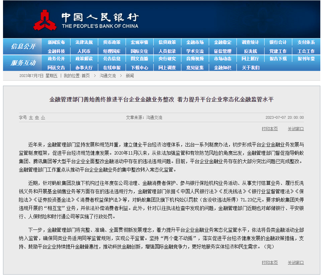Open 人民币 menu link
This screenshot has width=322, height=276.
(84, 51)
